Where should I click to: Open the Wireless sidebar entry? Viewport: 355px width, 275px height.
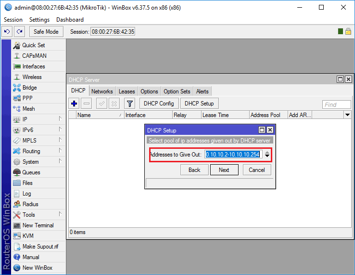pyautogui.click(x=38, y=77)
